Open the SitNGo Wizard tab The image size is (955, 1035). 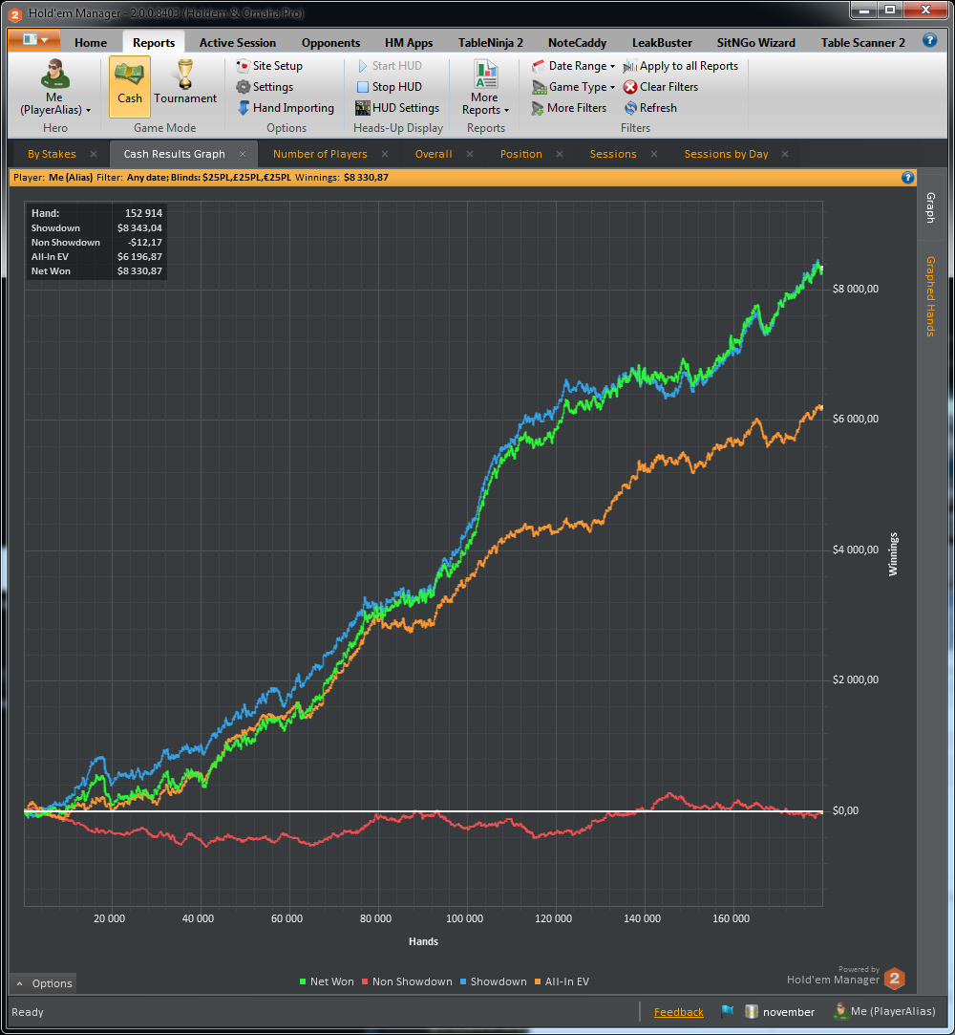tap(755, 43)
